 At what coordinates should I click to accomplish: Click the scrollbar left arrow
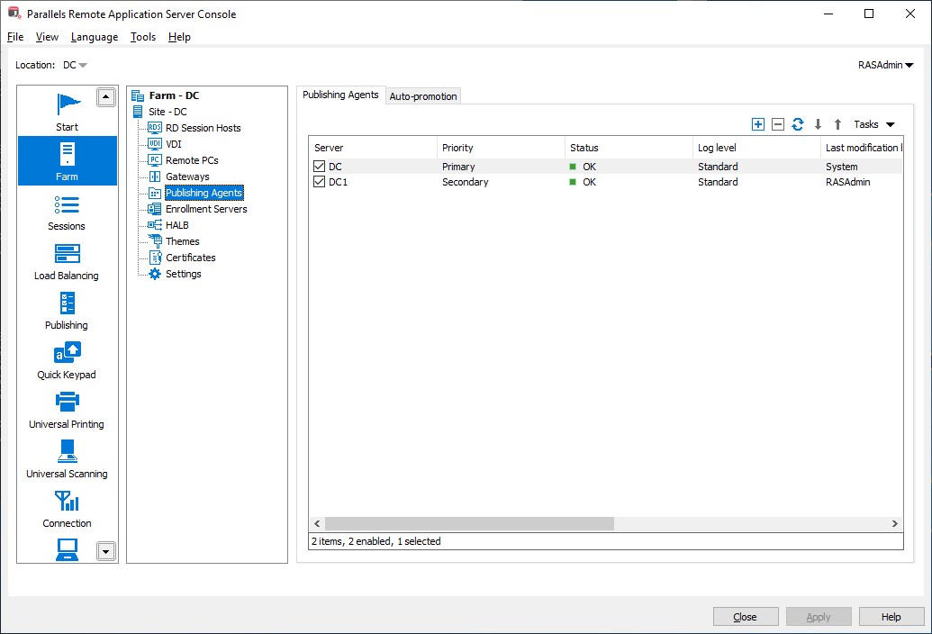click(x=317, y=523)
